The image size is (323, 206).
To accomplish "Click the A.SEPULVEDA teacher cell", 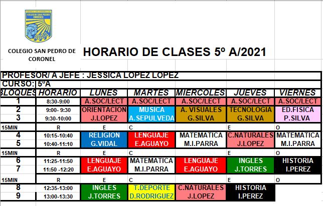I will [x=152, y=118].
